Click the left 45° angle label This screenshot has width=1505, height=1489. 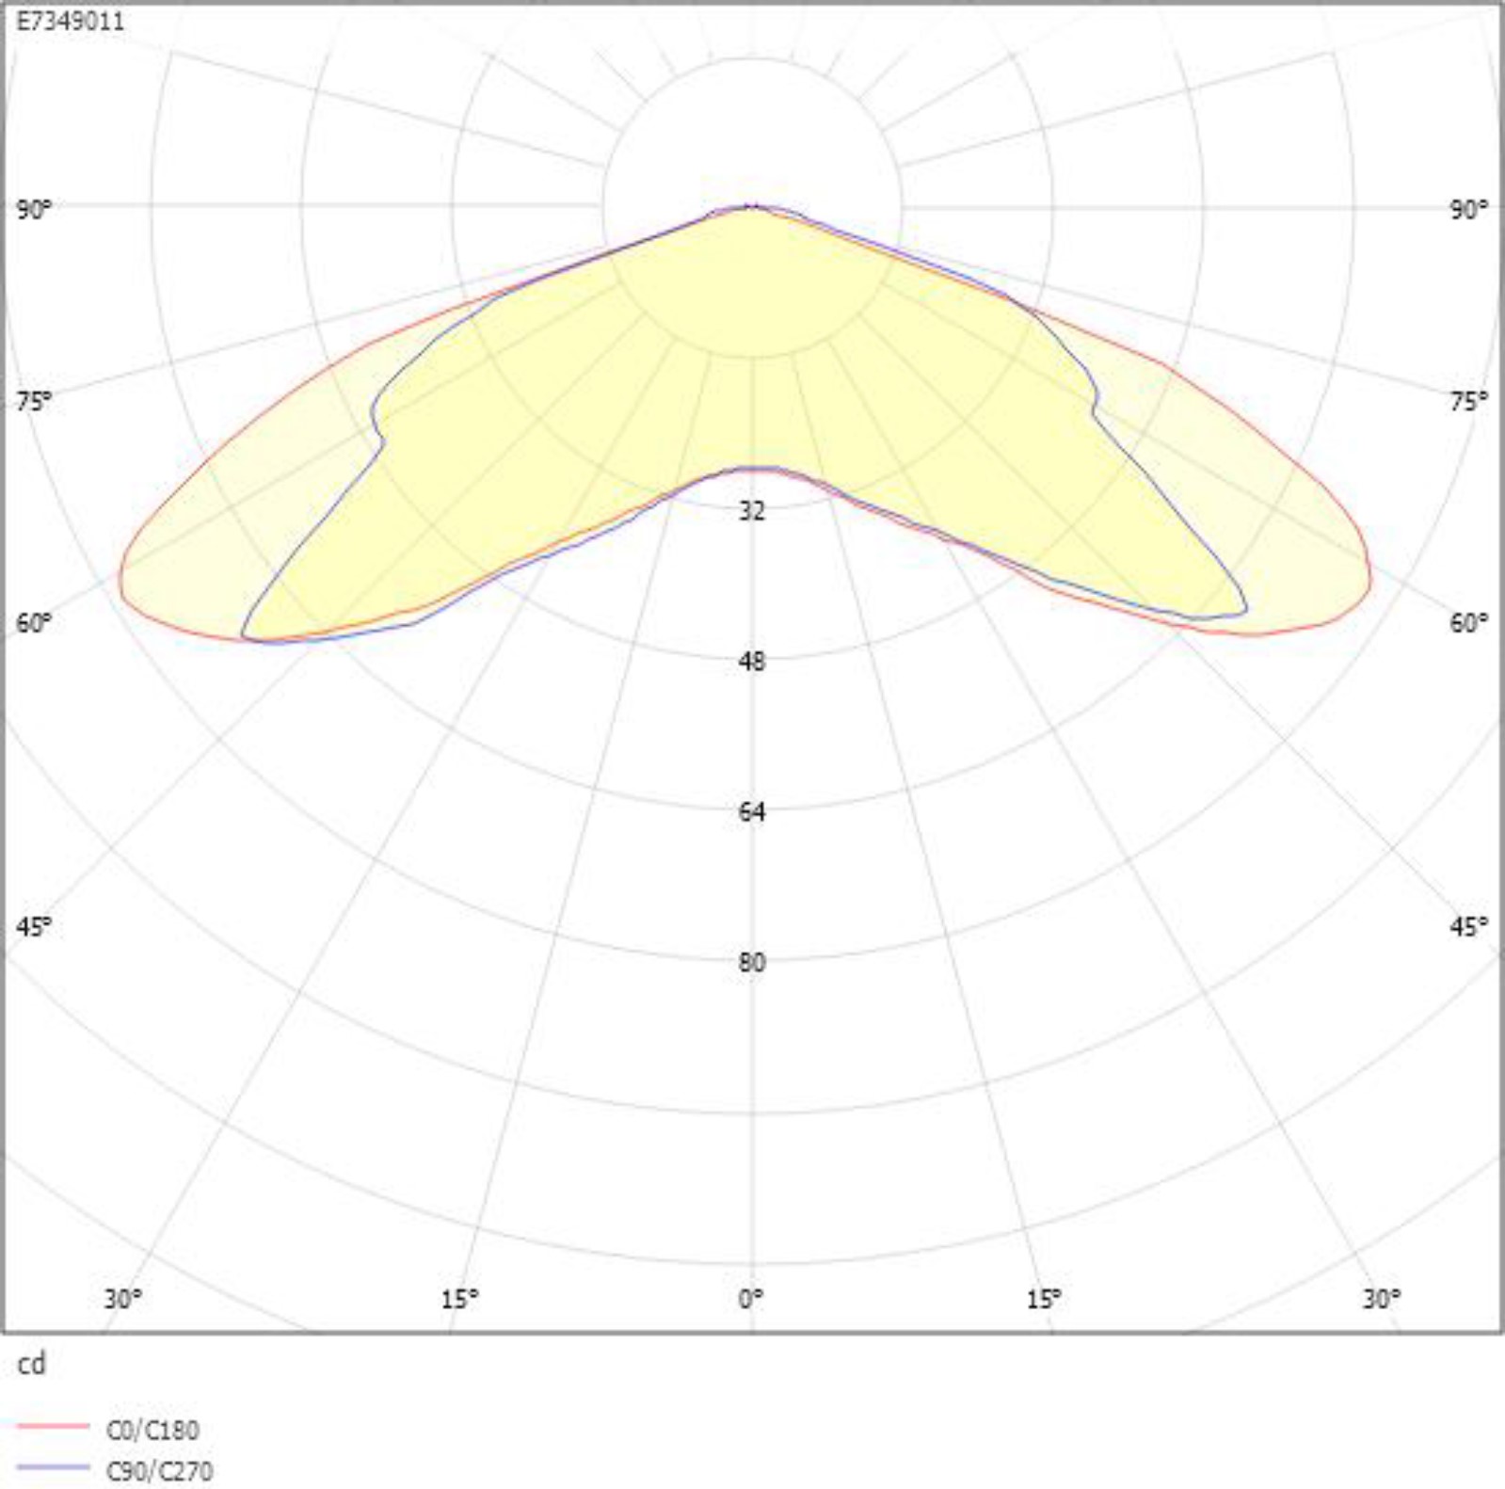pyautogui.click(x=34, y=927)
